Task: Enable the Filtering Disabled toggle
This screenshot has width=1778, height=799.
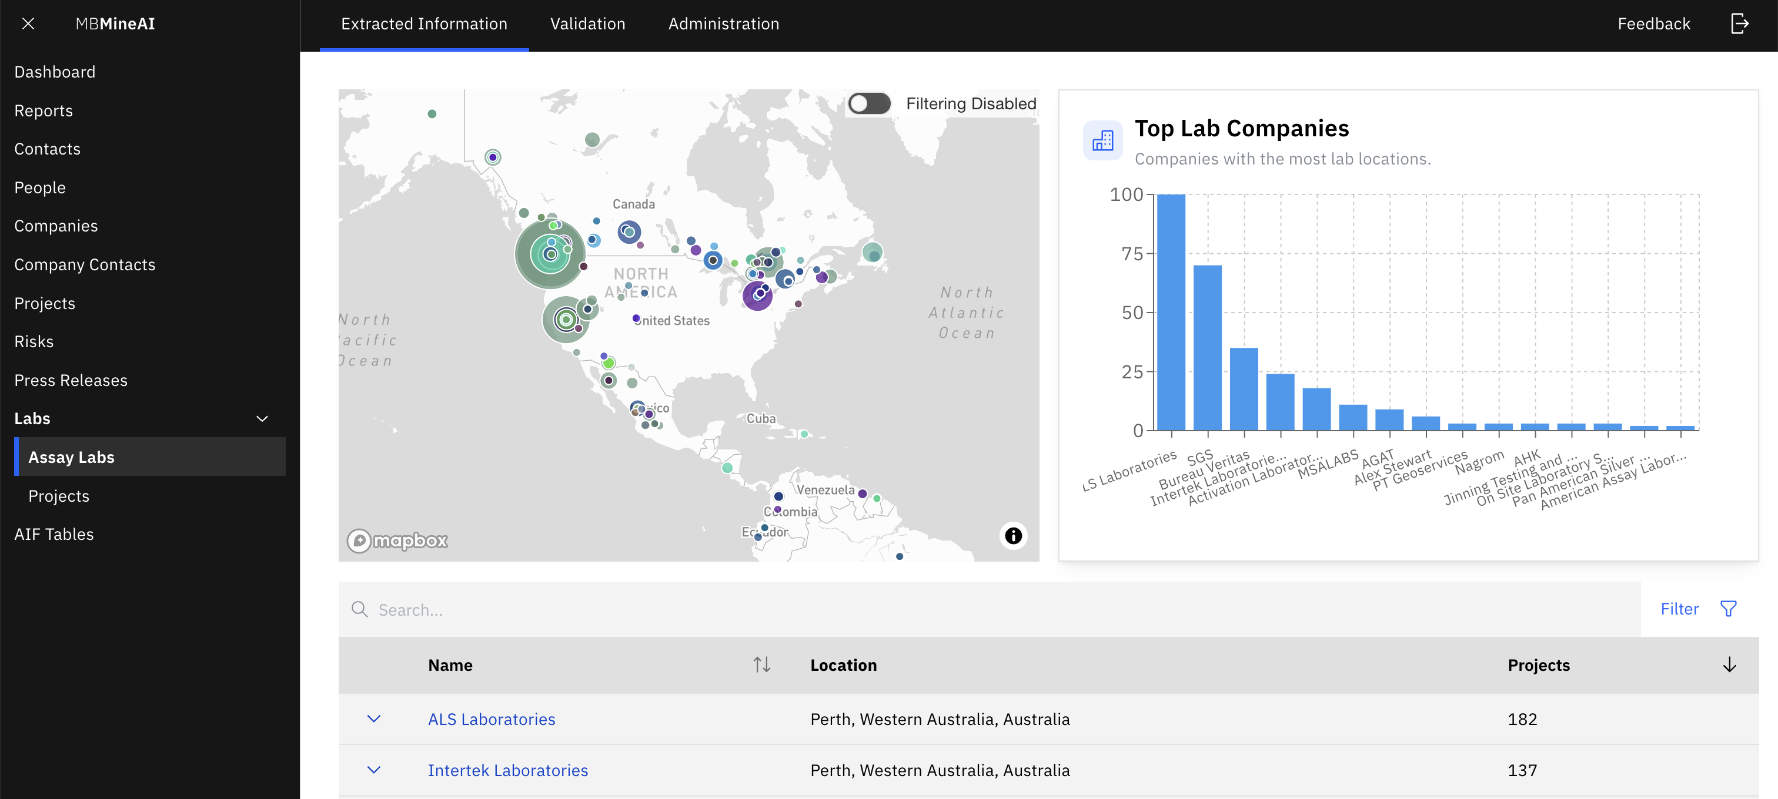Action: [869, 103]
